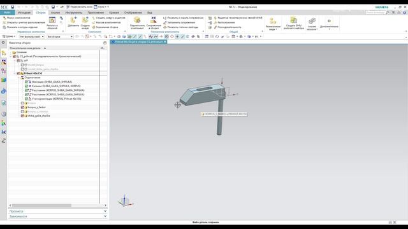Click the crosshair cursor in the viewport
Screen dimensions: 408x229
pyautogui.click(x=178, y=105)
